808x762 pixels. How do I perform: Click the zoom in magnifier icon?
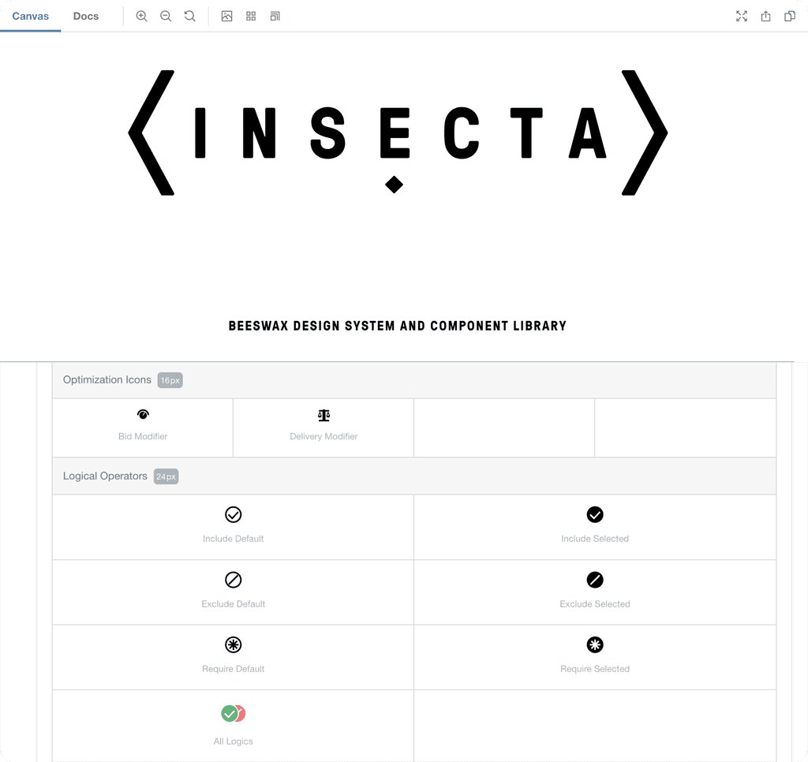click(141, 16)
